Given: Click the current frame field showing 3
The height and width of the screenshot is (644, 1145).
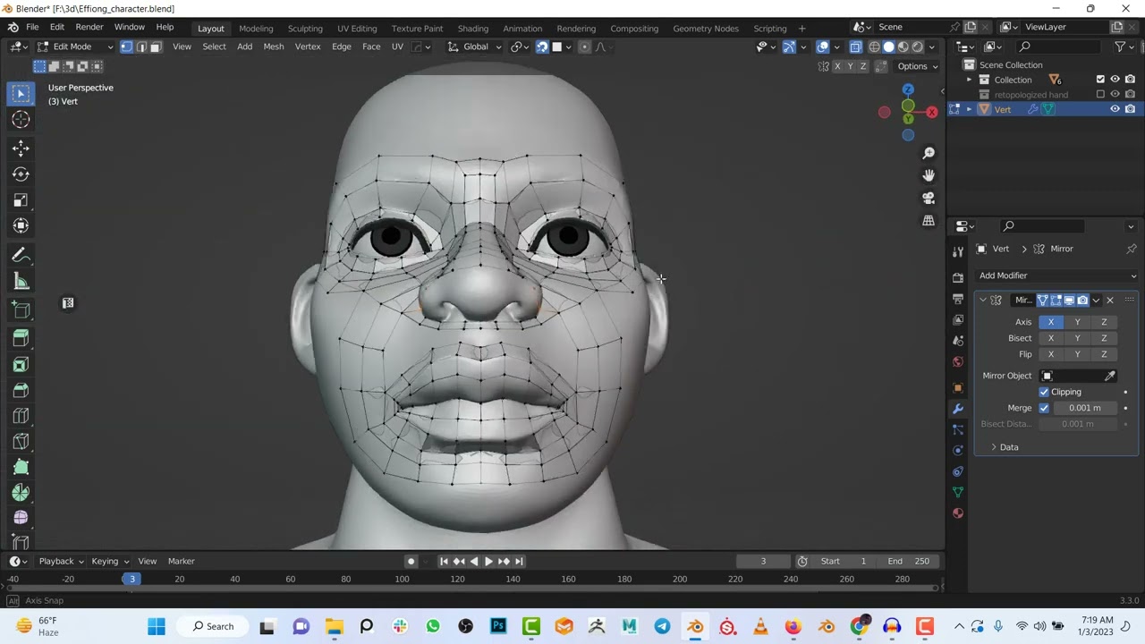Looking at the screenshot, I should coord(763,561).
